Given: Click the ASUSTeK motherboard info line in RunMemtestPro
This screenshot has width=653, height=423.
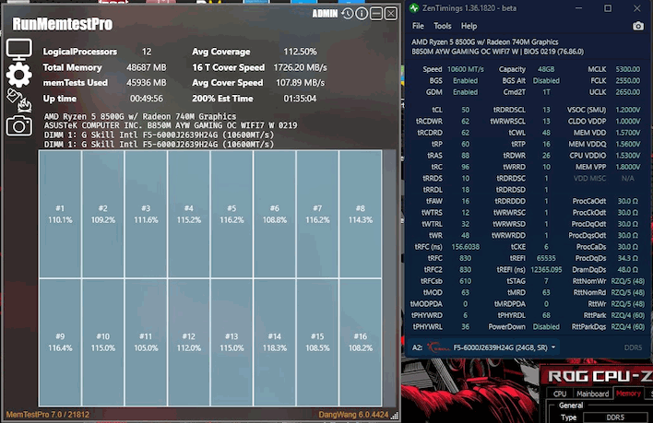Looking at the screenshot, I should tap(171, 125).
